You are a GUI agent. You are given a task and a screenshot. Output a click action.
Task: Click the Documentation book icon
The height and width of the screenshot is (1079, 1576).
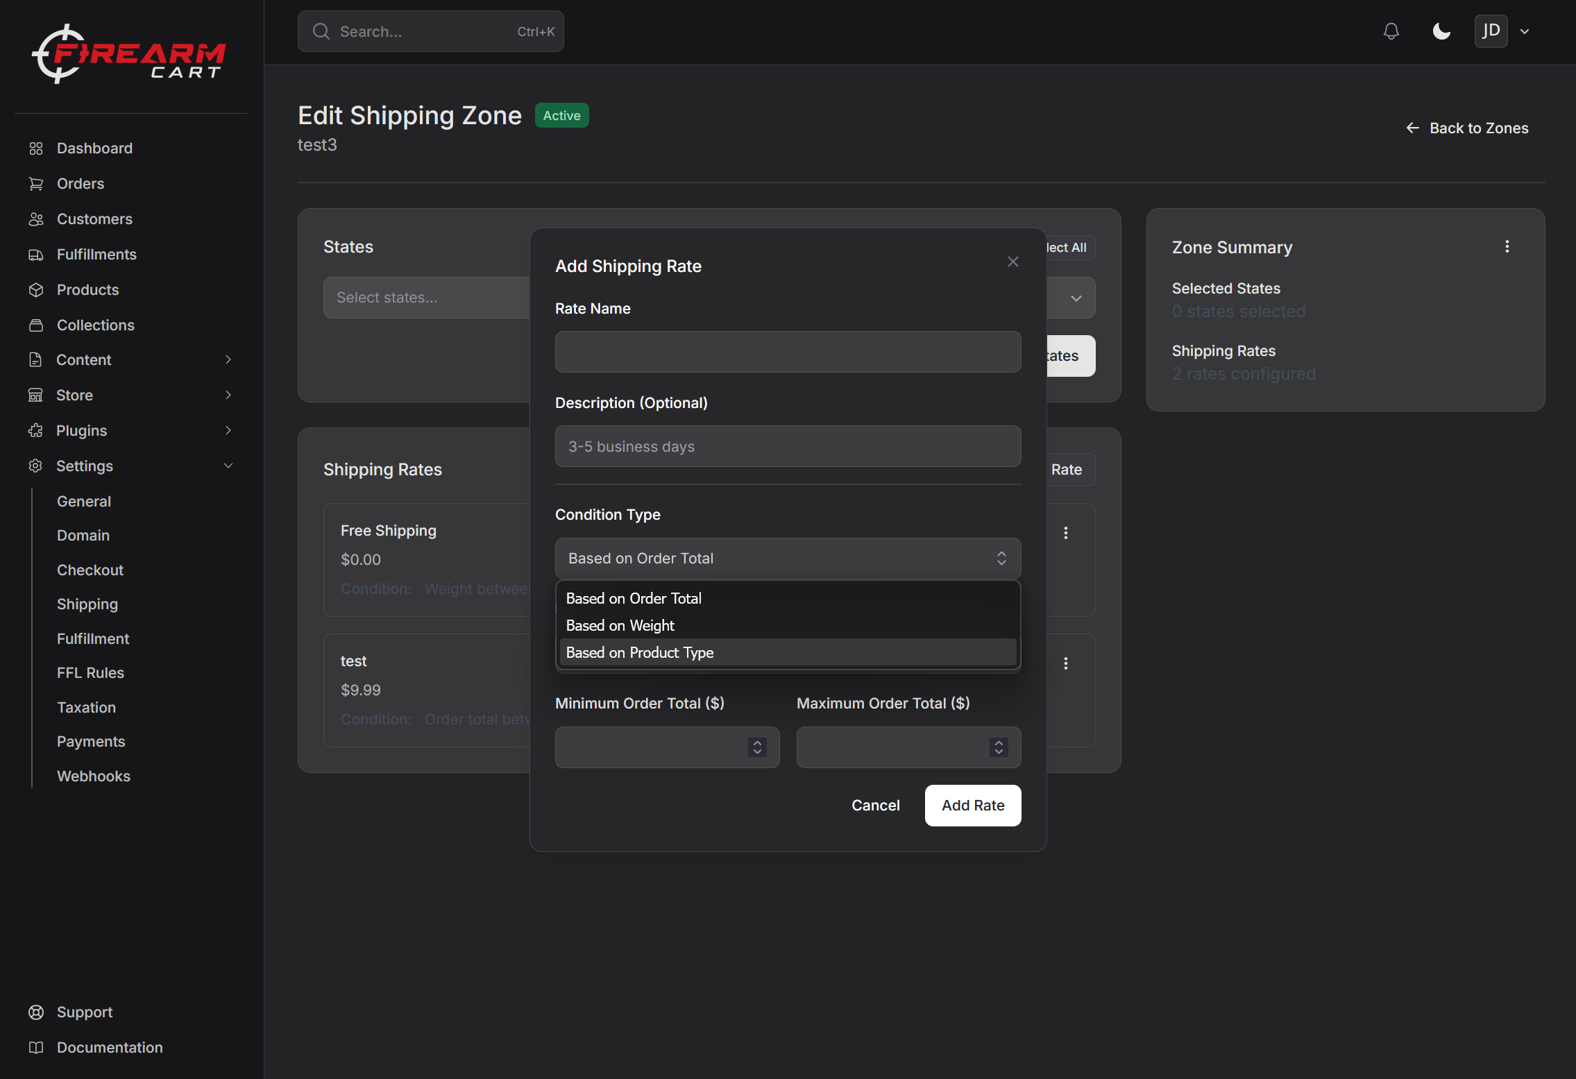(x=36, y=1048)
